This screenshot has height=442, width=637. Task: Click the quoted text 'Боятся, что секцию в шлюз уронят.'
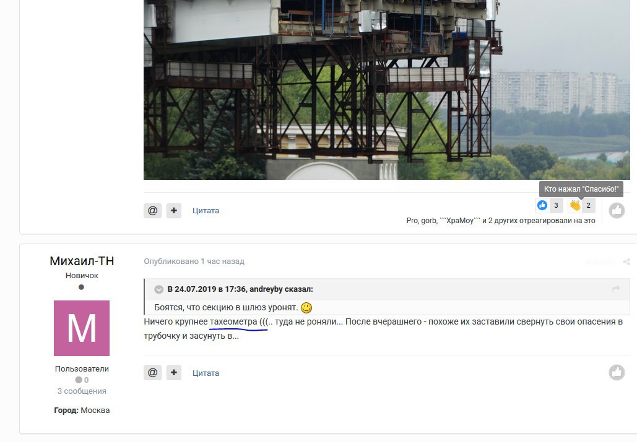pos(227,307)
